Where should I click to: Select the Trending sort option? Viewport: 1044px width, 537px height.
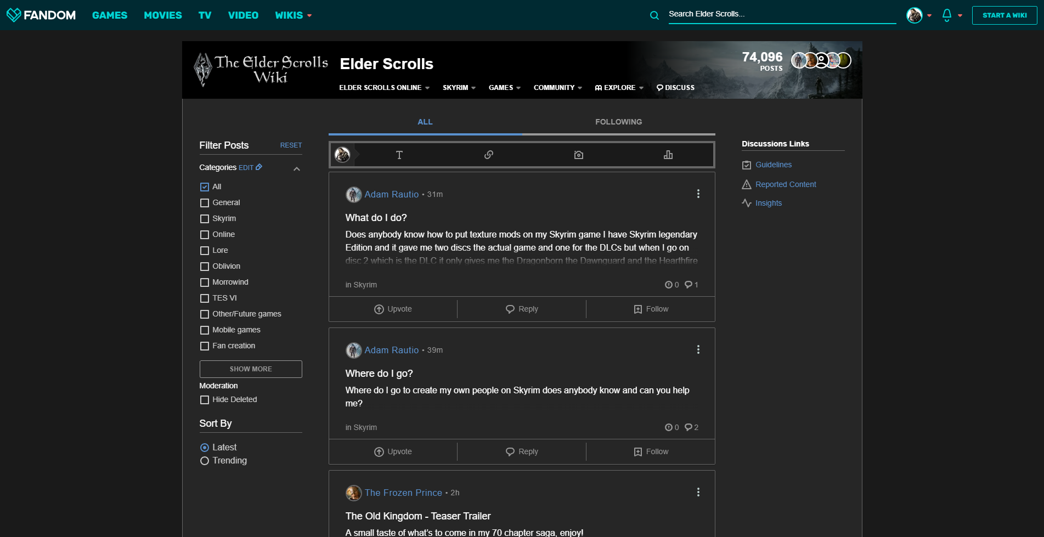[205, 461]
